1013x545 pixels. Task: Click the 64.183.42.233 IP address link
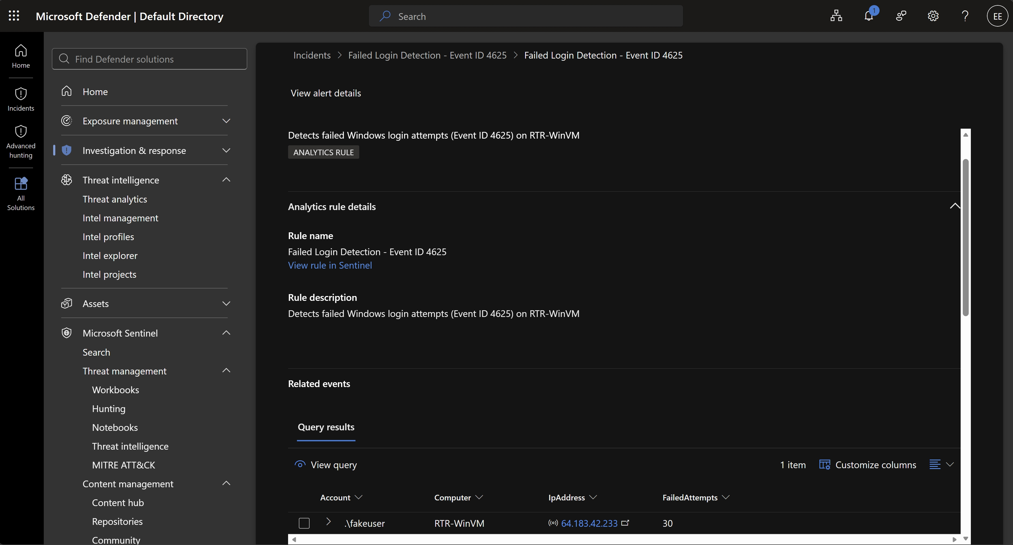589,523
